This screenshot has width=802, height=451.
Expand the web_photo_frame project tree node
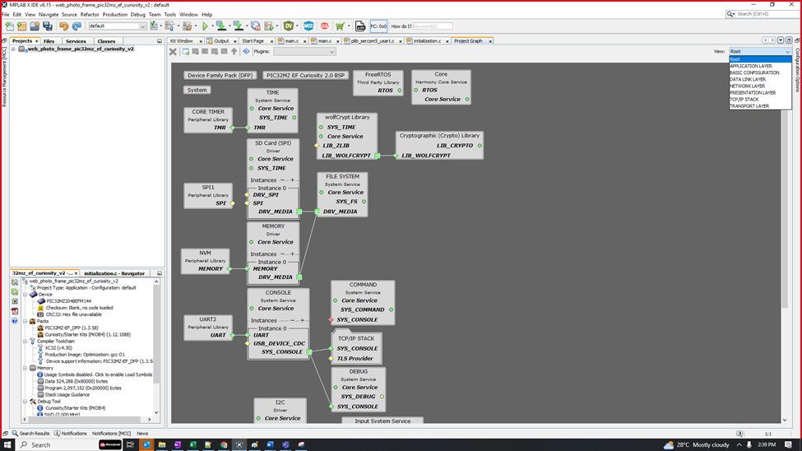pyautogui.click(x=13, y=49)
